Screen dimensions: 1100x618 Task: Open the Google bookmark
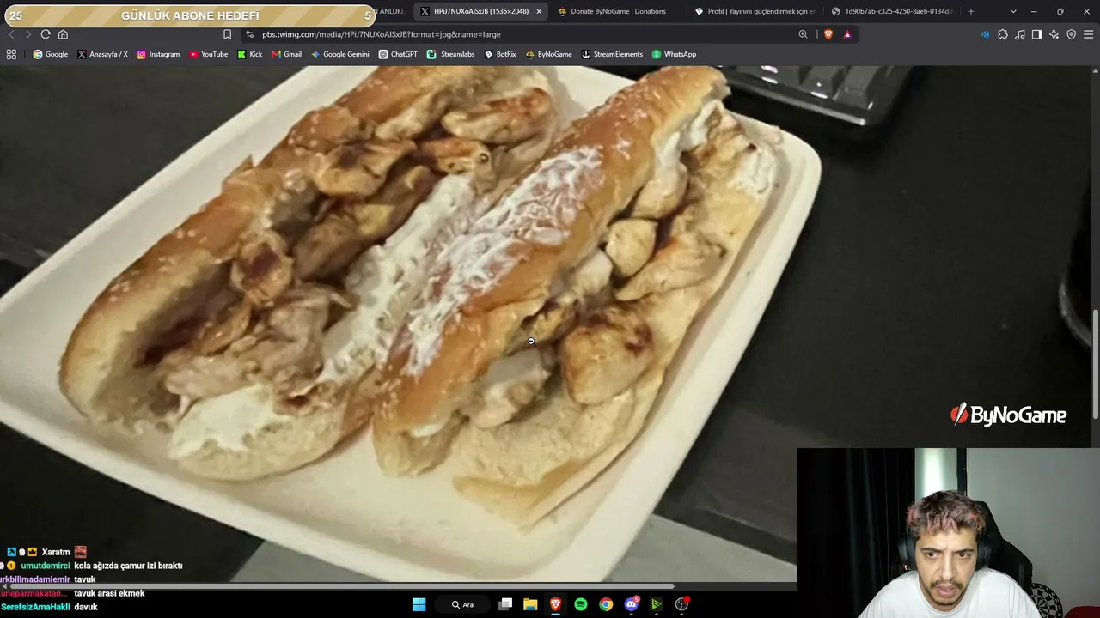pyautogui.click(x=51, y=54)
